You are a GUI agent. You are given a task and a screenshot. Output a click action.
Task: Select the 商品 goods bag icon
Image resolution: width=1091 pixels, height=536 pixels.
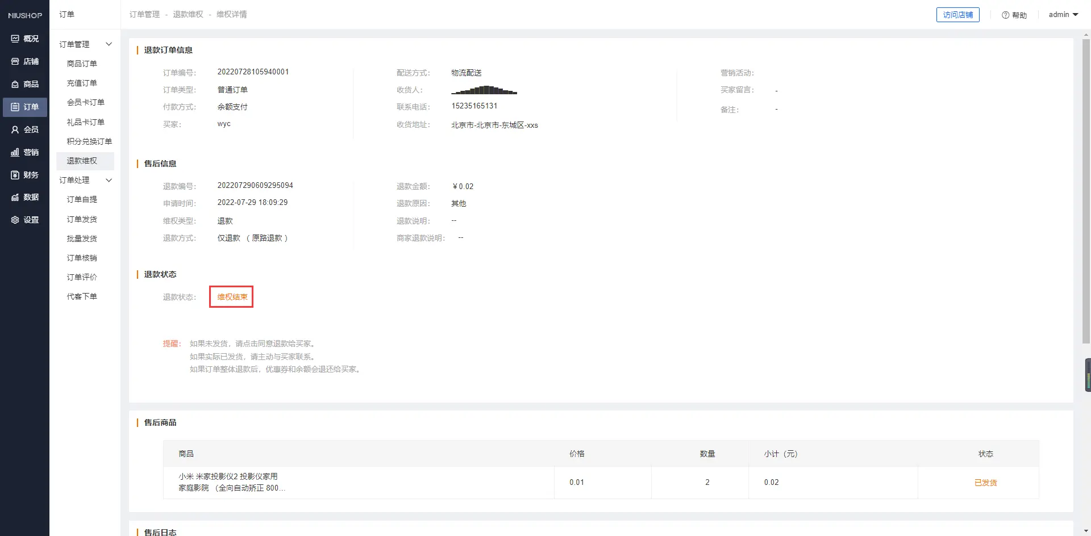(x=15, y=84)
